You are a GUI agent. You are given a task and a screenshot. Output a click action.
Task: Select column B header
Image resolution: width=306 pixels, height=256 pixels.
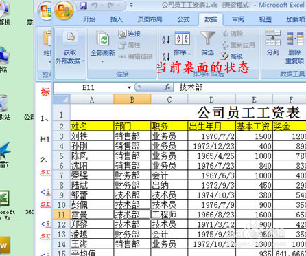tap(132, 100)
